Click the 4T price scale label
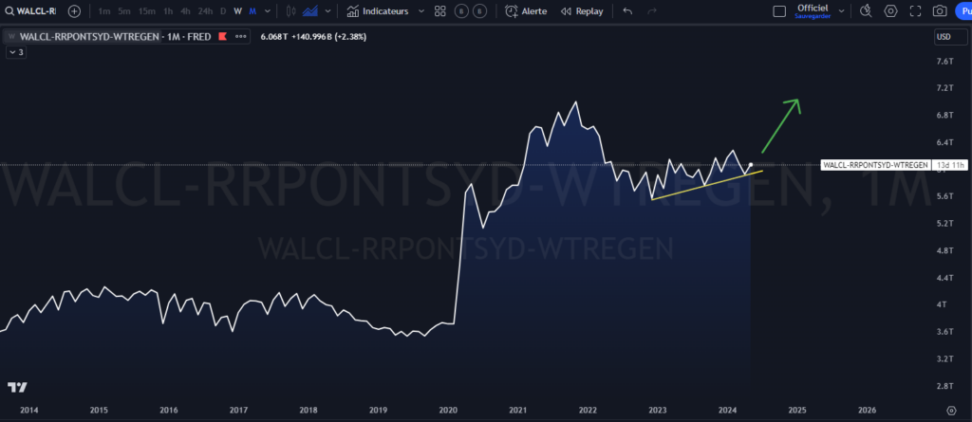This screenshot has width=972, height=422. [x=943, y=304]
